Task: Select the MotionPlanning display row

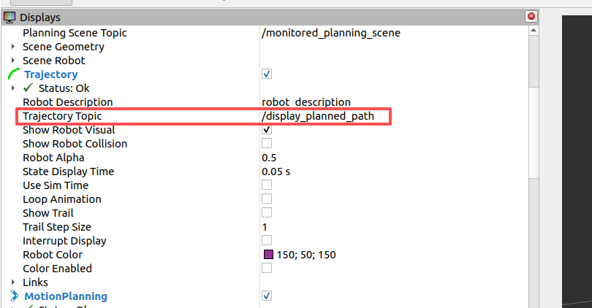Action: [x=66, y=296]
